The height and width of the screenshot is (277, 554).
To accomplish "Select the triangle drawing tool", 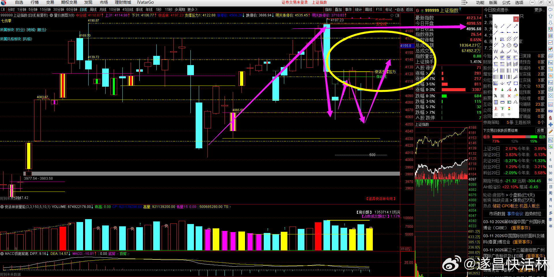I will 509,83.
